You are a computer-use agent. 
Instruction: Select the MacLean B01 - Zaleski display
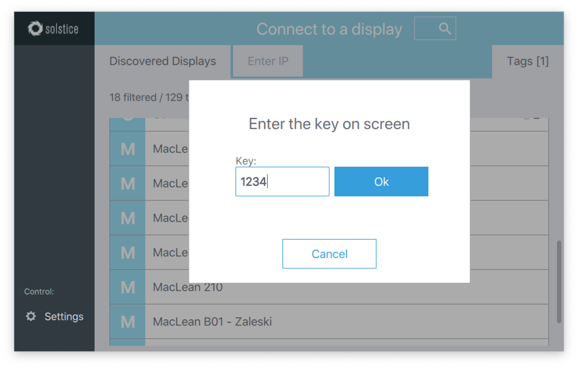coord(329,322)
